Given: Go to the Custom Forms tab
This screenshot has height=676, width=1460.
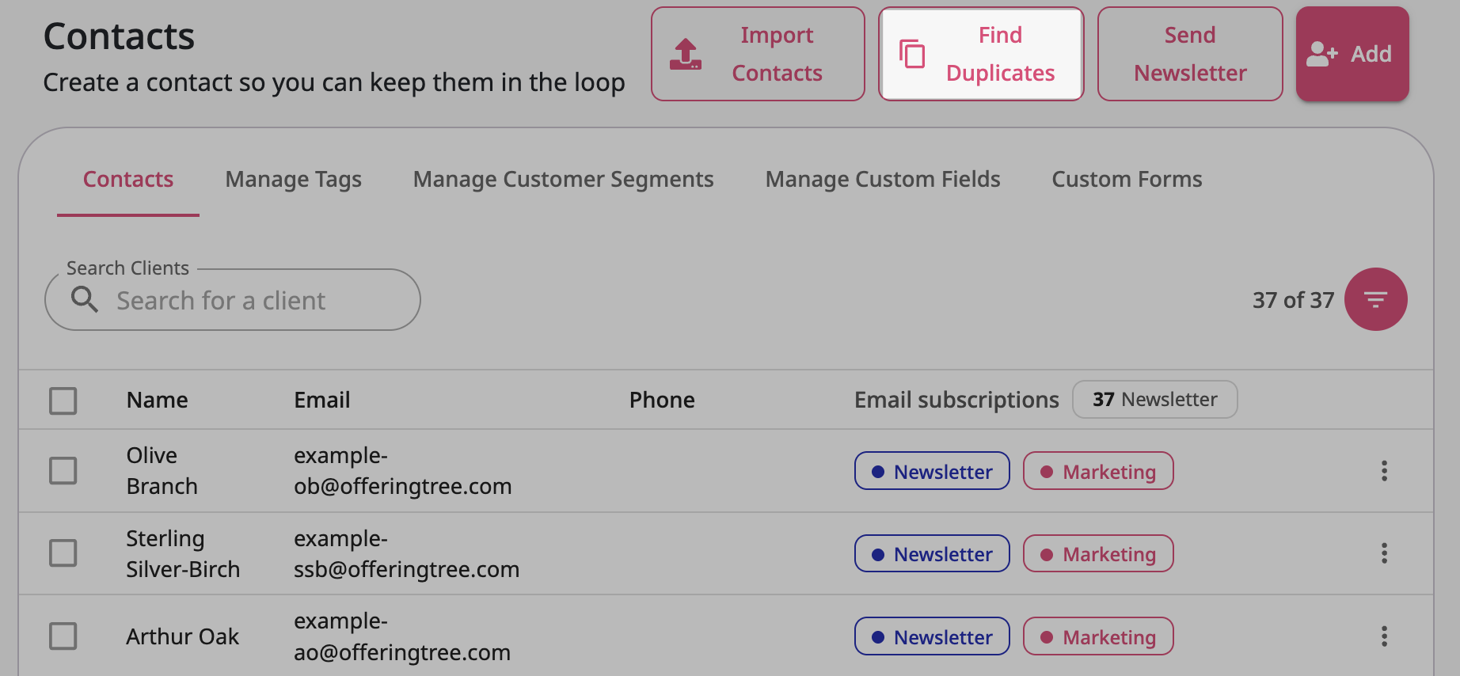Looking at the screenshot, I should 1127,180.
